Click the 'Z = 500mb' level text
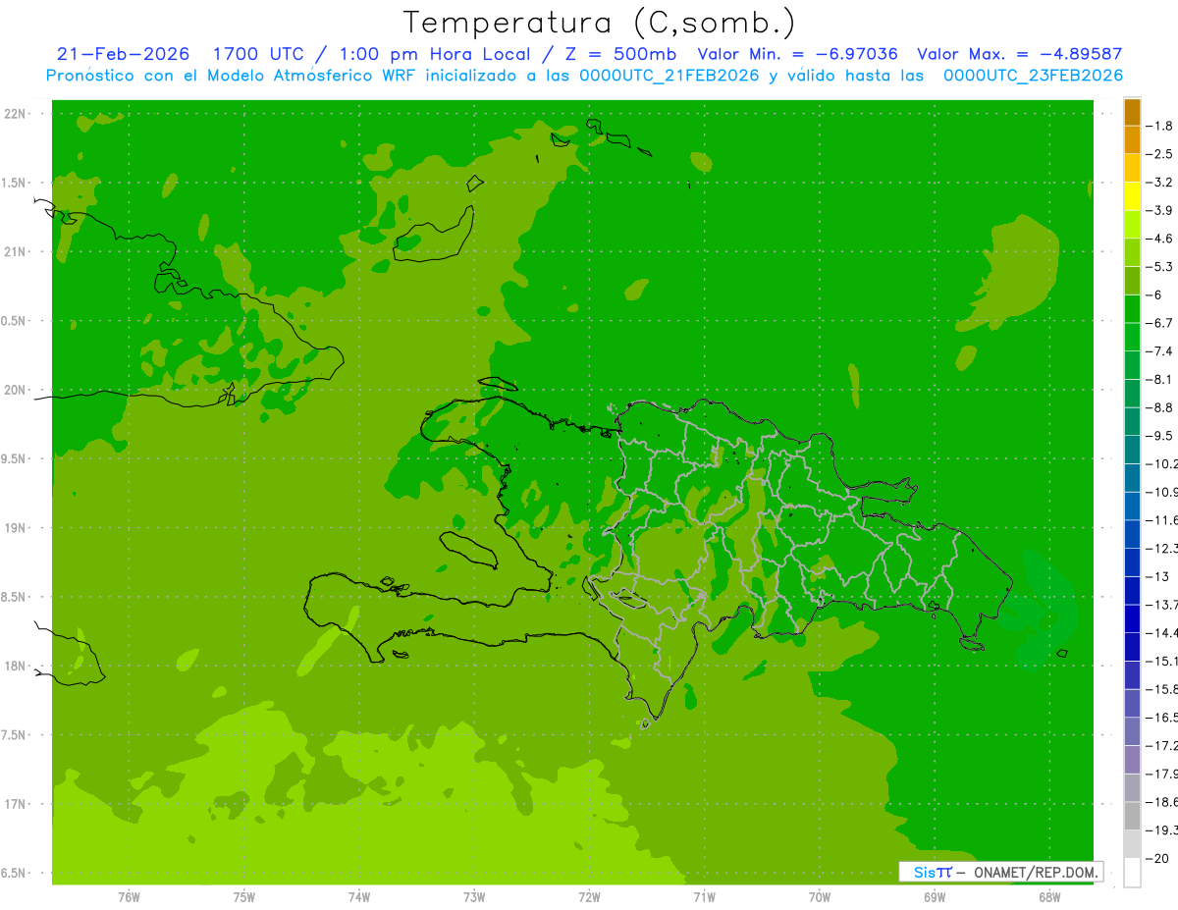Viewport: 1178px width, 910px height. pyautogui.click(x=620, y=55)
